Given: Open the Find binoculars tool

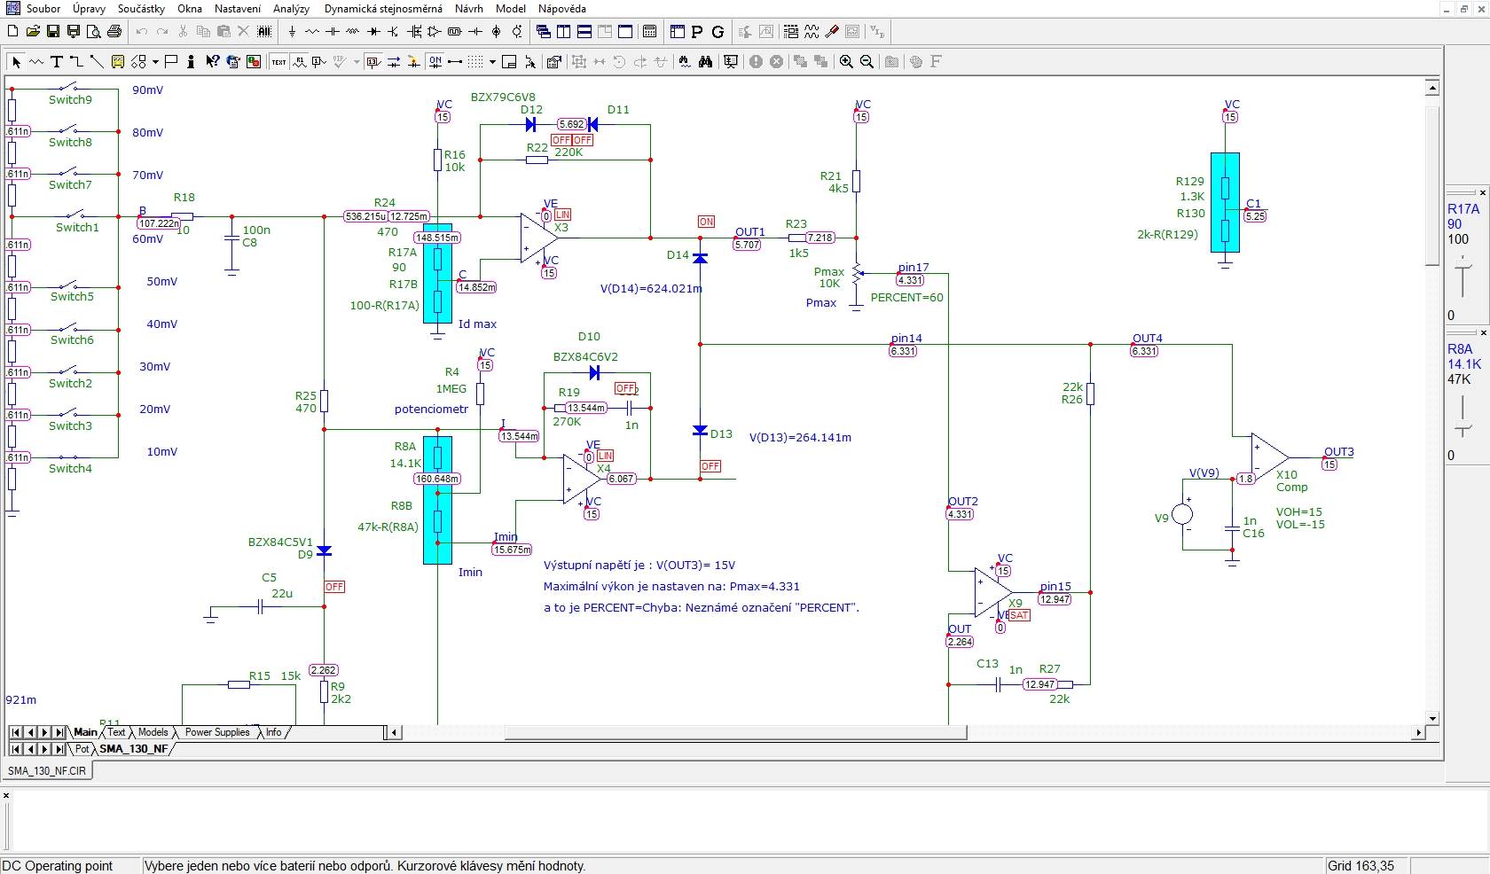Looking at the screenshot, I should 705,62.
